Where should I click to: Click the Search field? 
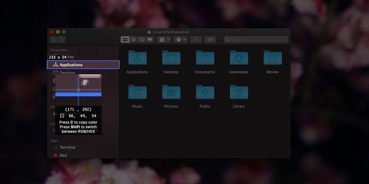(x=256, y=40)
